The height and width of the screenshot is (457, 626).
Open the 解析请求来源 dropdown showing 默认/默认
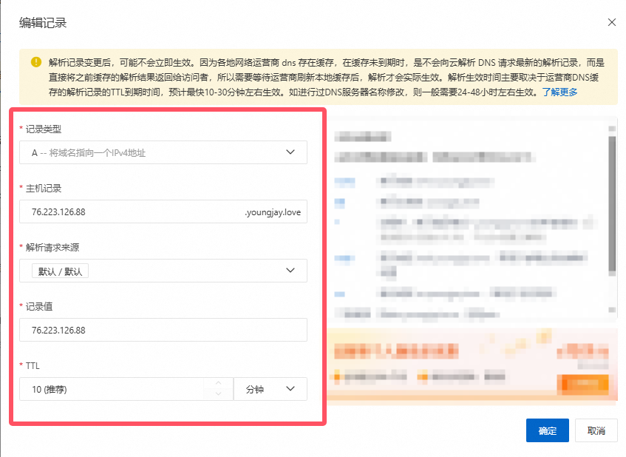[x=163, y=271]
